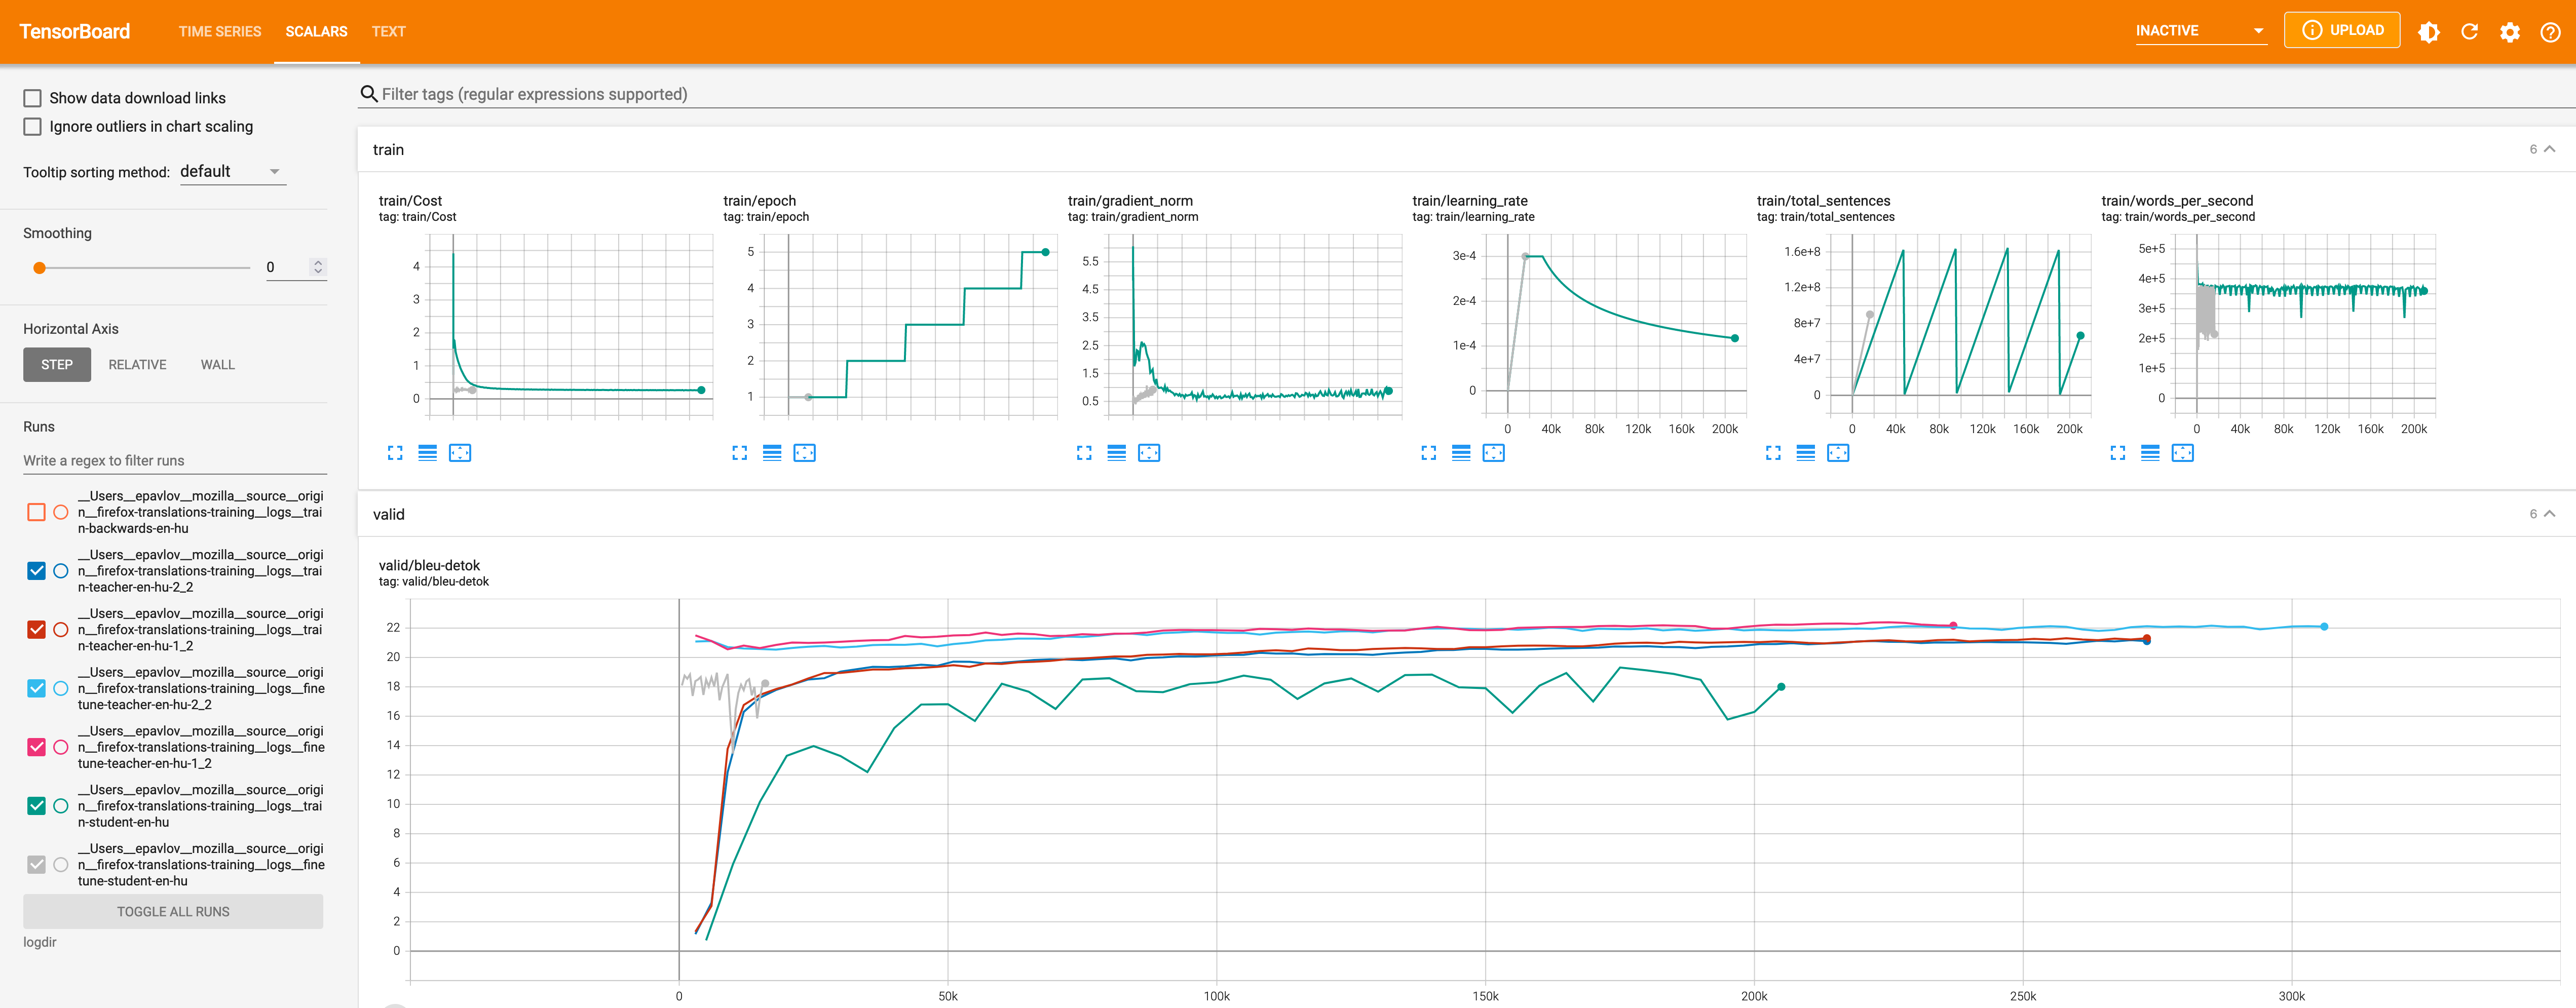This screenshot has width=2576, height=1008.
Task: Uncheck the train-teacher-en-hu-1_2 run
Action: click(x=37, y=630)
